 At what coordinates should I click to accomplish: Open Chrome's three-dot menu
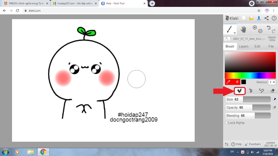(274, 11)
